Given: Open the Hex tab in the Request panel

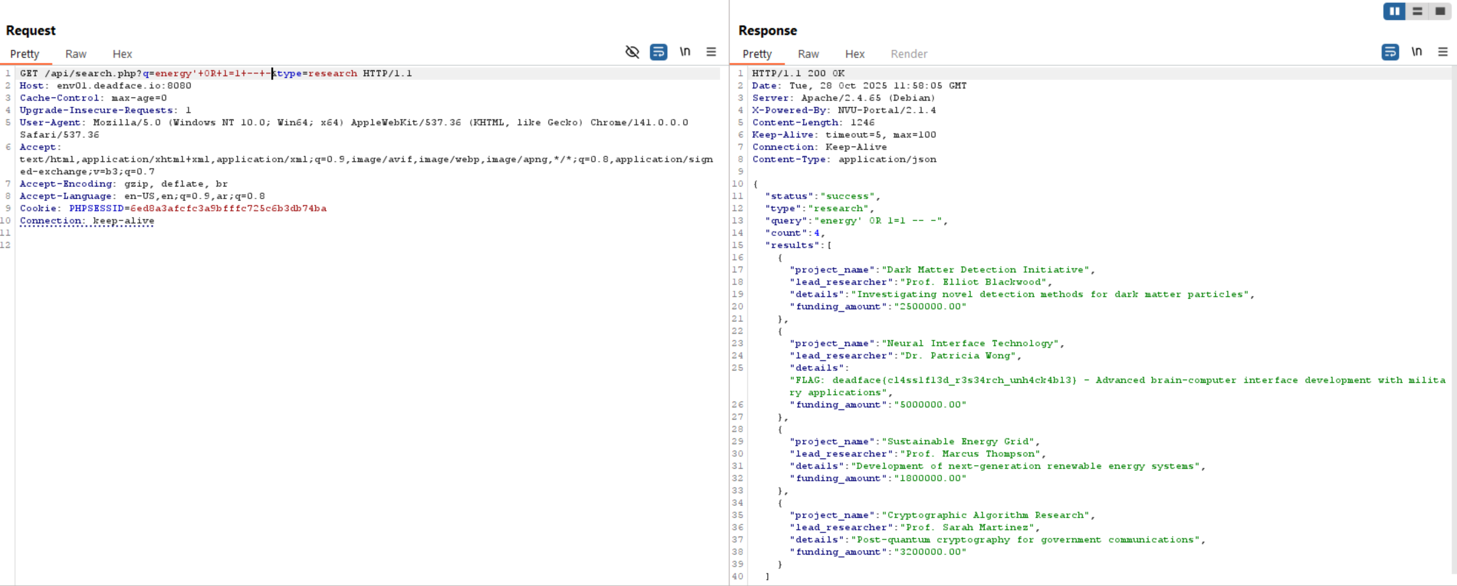Looking at the screenshot, I should tap(122, 54).
